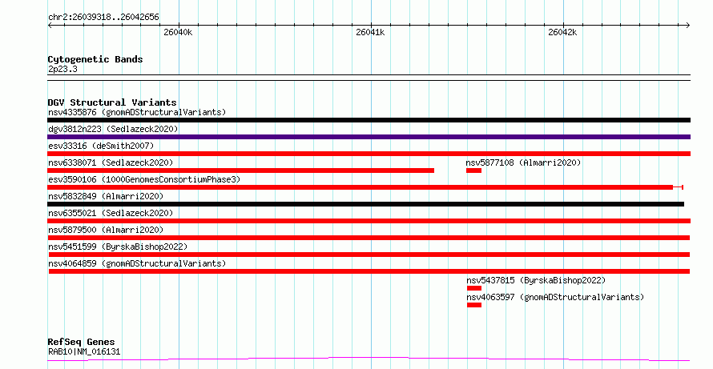
Task: Click the right arrowhead of the ruler
Action: [x=688, y=26]
